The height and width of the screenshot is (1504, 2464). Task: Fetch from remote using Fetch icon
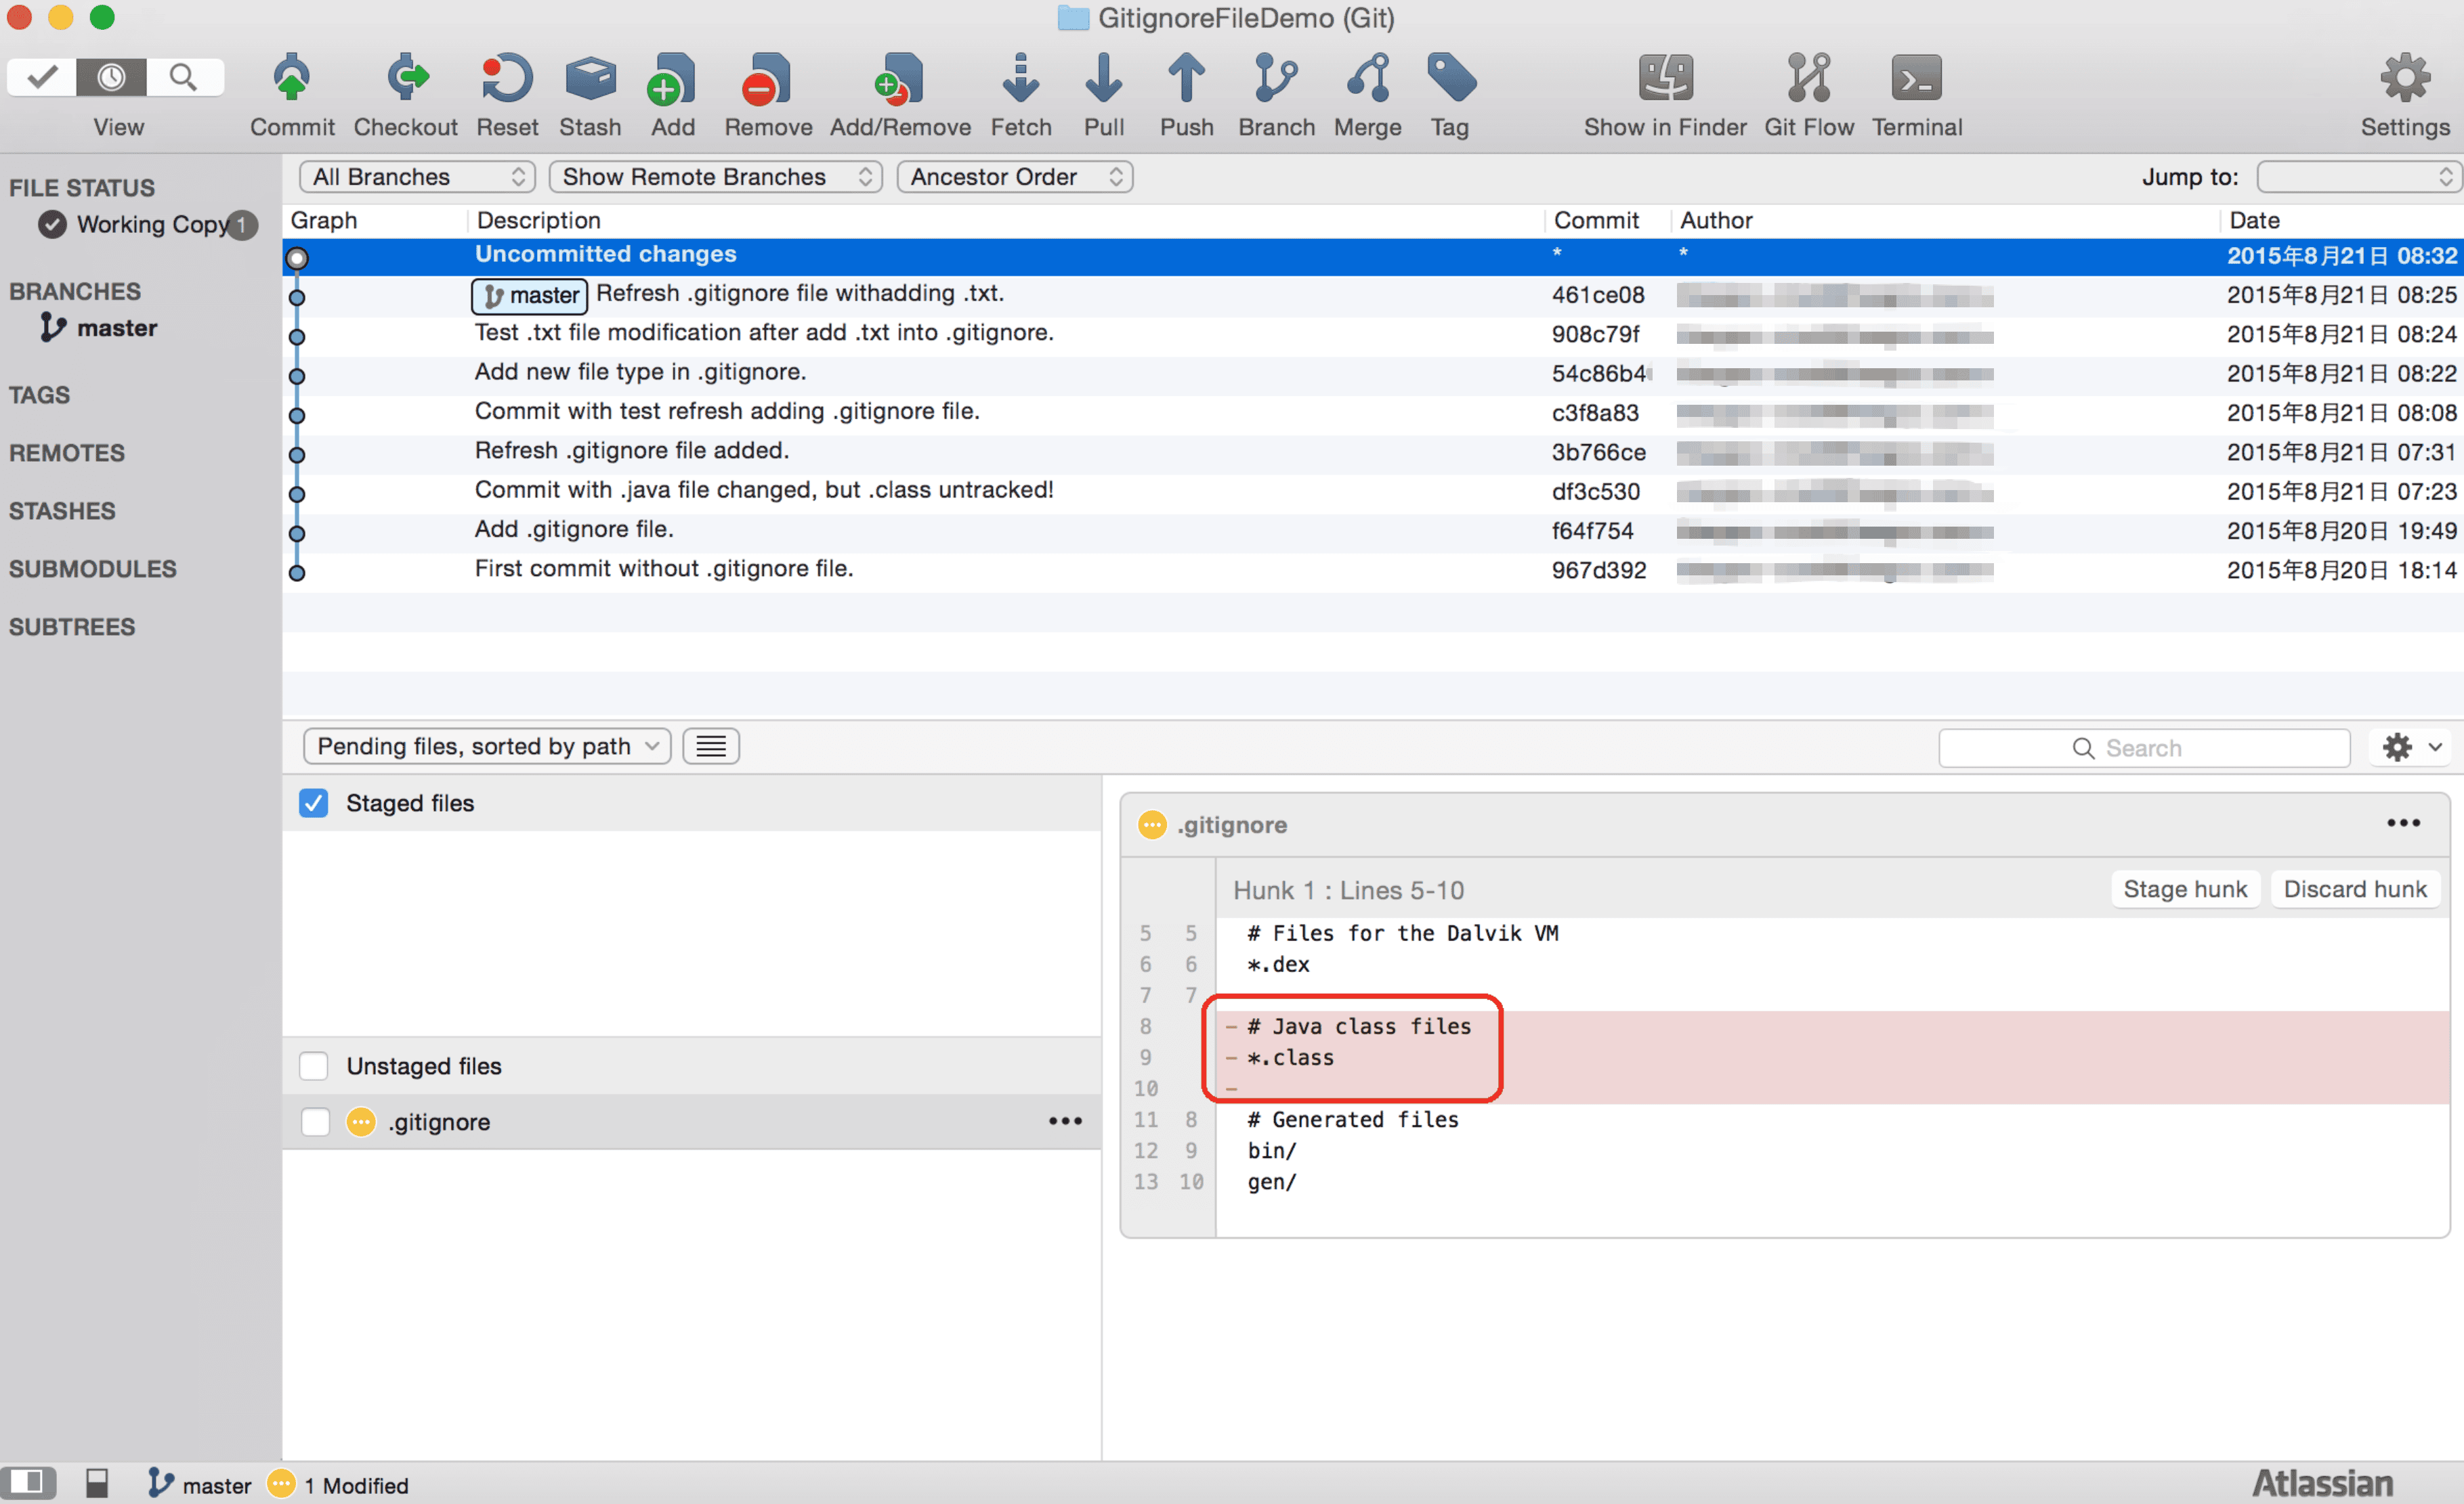[1021, 78]
